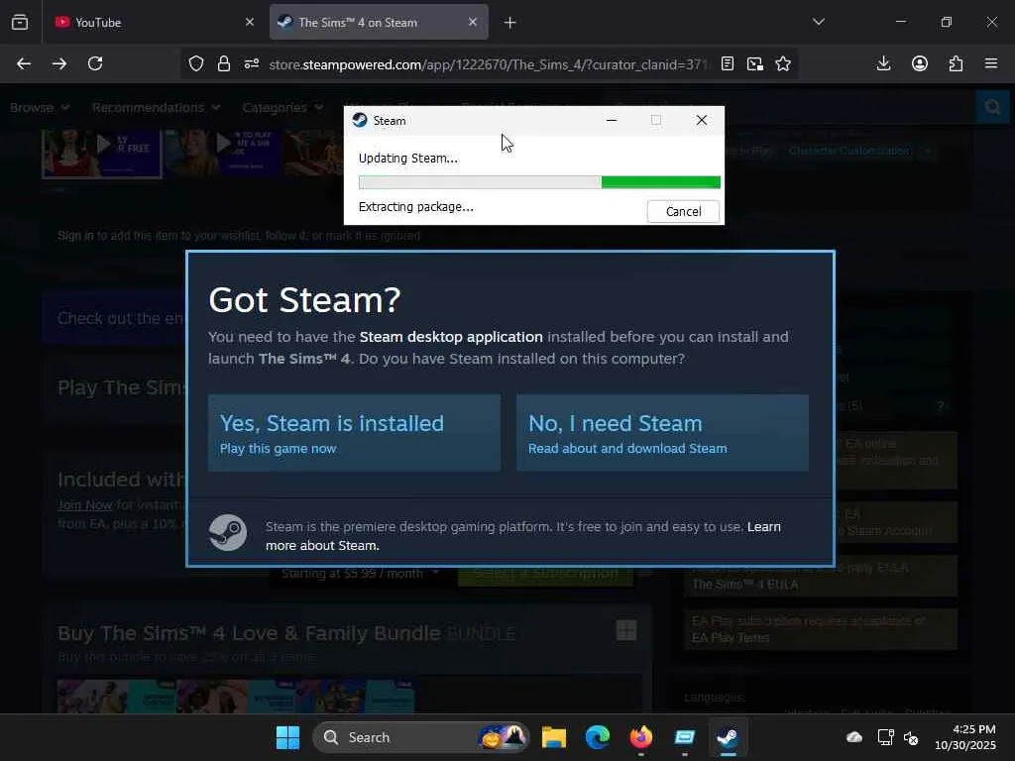Open Starting at $5.99 / month dropdown
Viewport: 1015px width, 761px height.
360,574
